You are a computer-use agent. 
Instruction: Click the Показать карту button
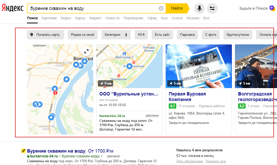45,35
